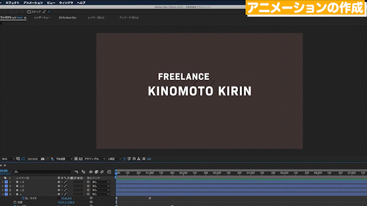The image size is (367, 206).
Task: Toggle the pixel aspect ratio correction icon
Action: tap(124, 159)
